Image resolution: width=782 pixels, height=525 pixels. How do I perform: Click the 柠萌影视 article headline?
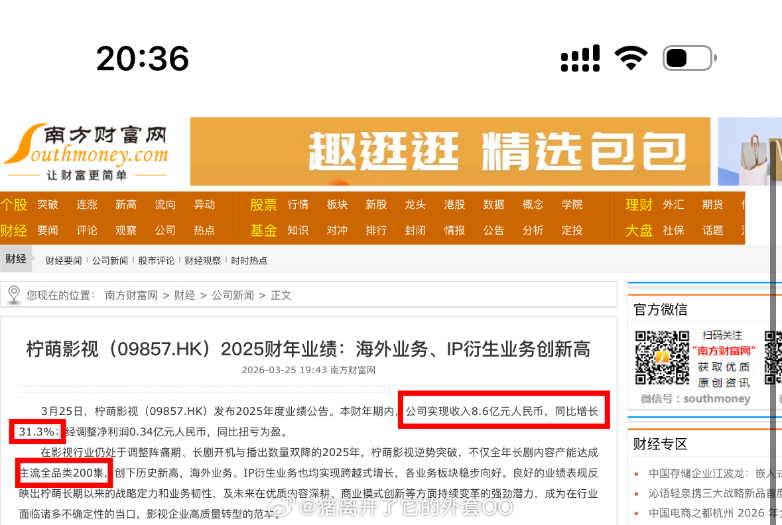(308, 349)
